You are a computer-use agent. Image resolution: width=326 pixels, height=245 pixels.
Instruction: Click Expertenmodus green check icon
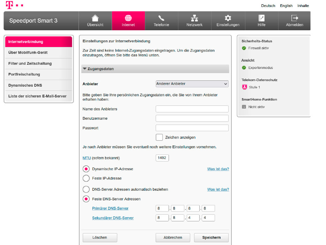coord(244,68)
